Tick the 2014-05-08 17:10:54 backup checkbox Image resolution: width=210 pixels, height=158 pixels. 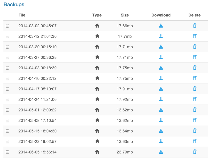7,120
